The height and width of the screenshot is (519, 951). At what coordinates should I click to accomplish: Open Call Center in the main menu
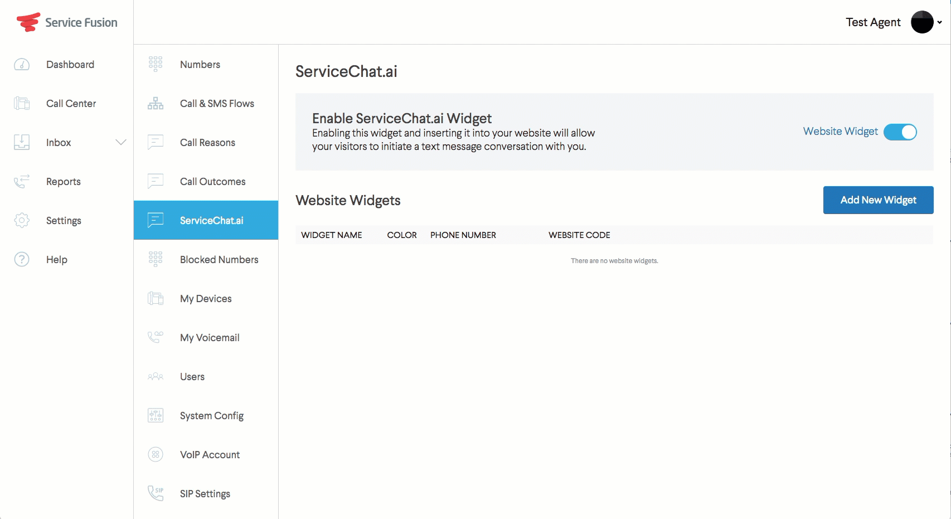pos(71,104)
